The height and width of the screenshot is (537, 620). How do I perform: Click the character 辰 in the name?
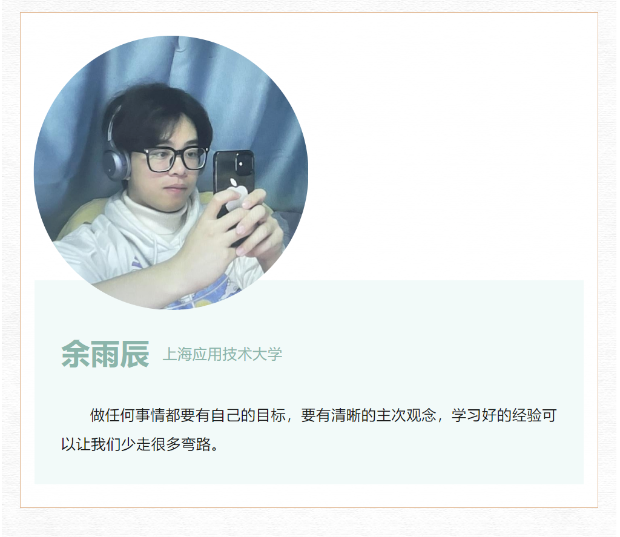[x=135, y=354]
